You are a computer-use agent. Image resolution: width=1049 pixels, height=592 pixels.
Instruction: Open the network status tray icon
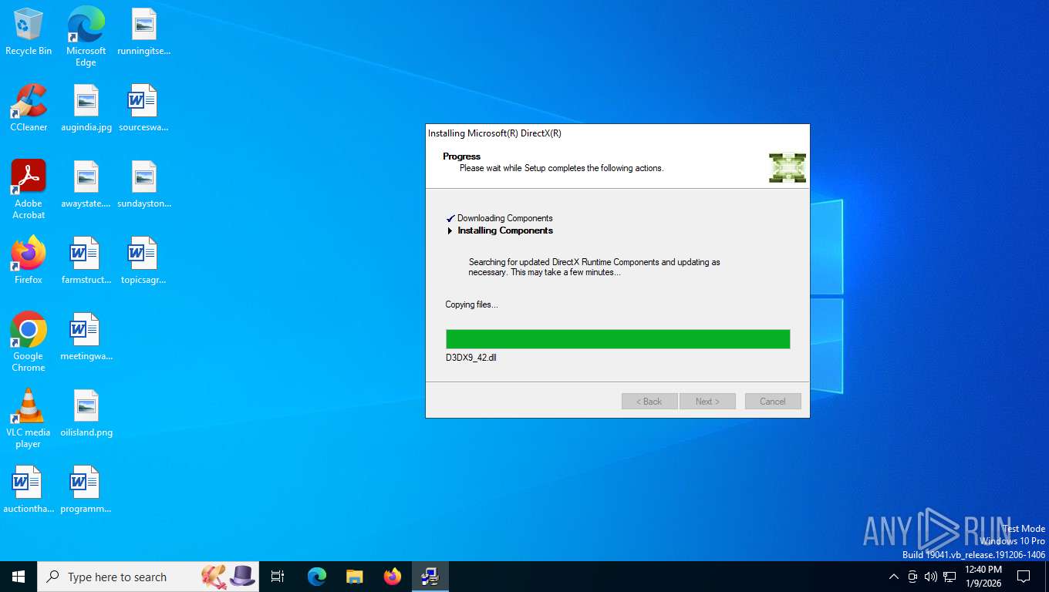949,577
